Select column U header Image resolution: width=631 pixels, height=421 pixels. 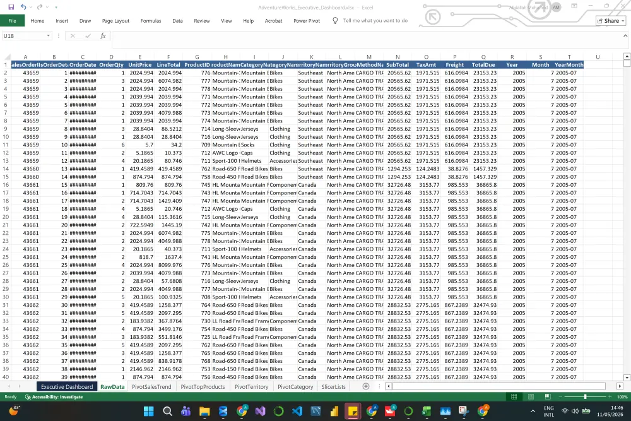(x=598, y=57)
